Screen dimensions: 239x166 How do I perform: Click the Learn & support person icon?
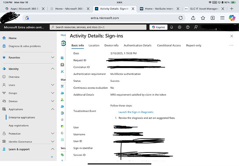4,149
